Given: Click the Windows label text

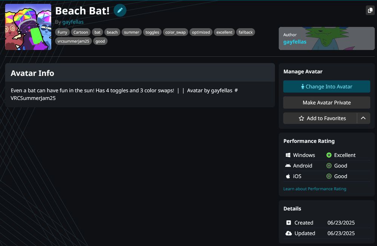Looking at the screenshot, I should click(x=304, y=155).
